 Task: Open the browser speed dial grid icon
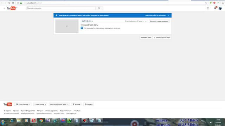point(13,3)
